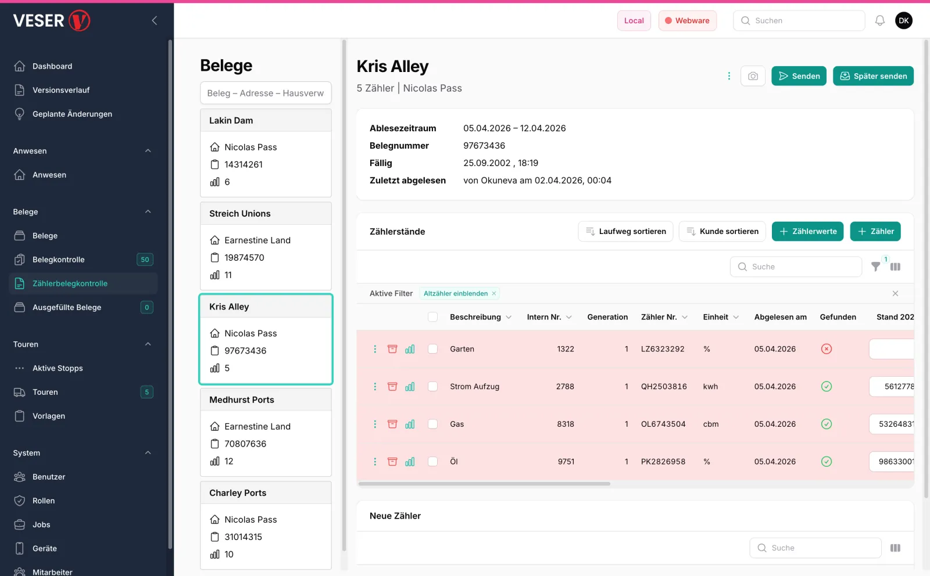This screenshot has height=576, width=930.
Task: Open the notification bell icon
Action: pyautogui.click(x=879, y=20)
